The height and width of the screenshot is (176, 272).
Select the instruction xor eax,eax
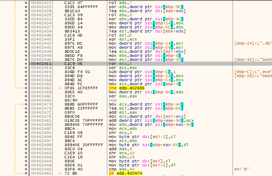[x=123, y=96]
